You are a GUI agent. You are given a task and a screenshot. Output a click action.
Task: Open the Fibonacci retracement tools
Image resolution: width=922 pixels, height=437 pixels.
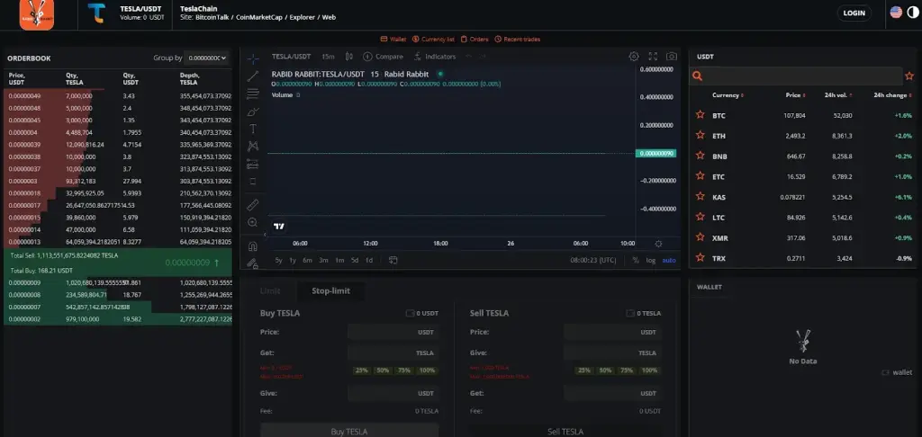coord(253,94)
